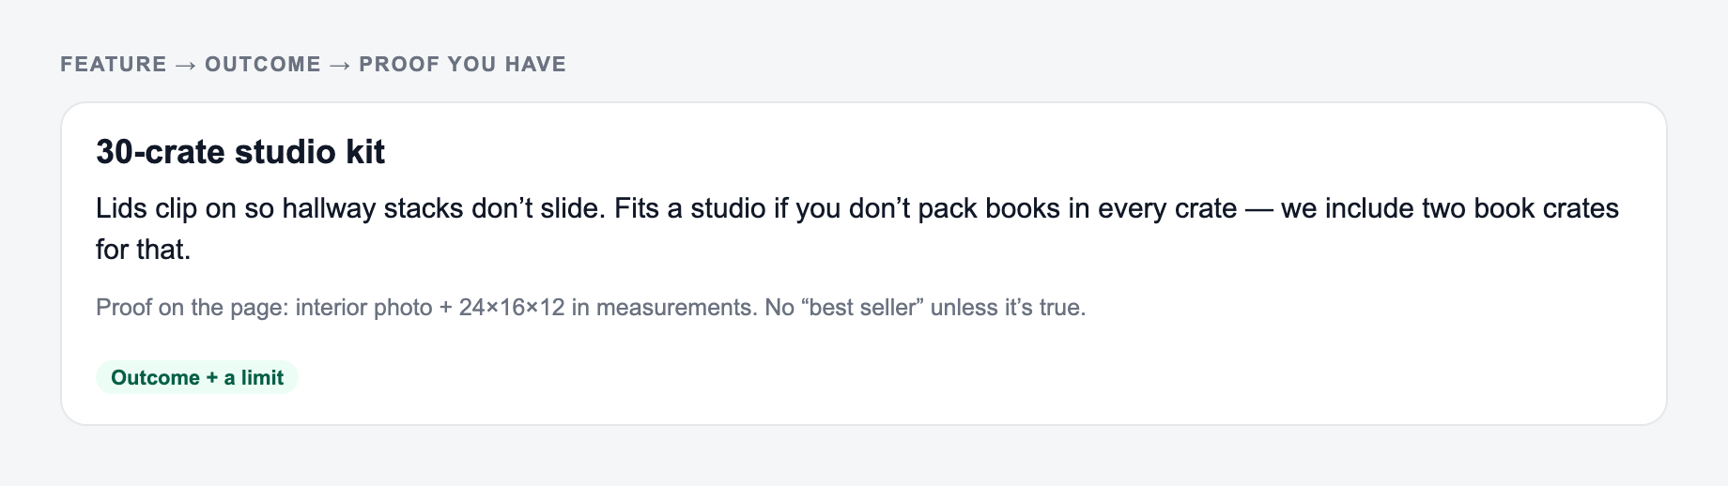Click 'we include two book crates' text
This screenshot has height=486, width=1728.
click(1450, 208)
